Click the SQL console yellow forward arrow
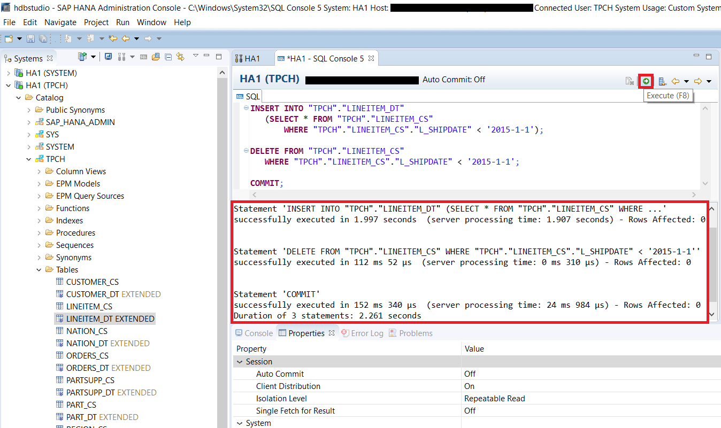This screenshot has width=721, height=428. click(698, 81)
